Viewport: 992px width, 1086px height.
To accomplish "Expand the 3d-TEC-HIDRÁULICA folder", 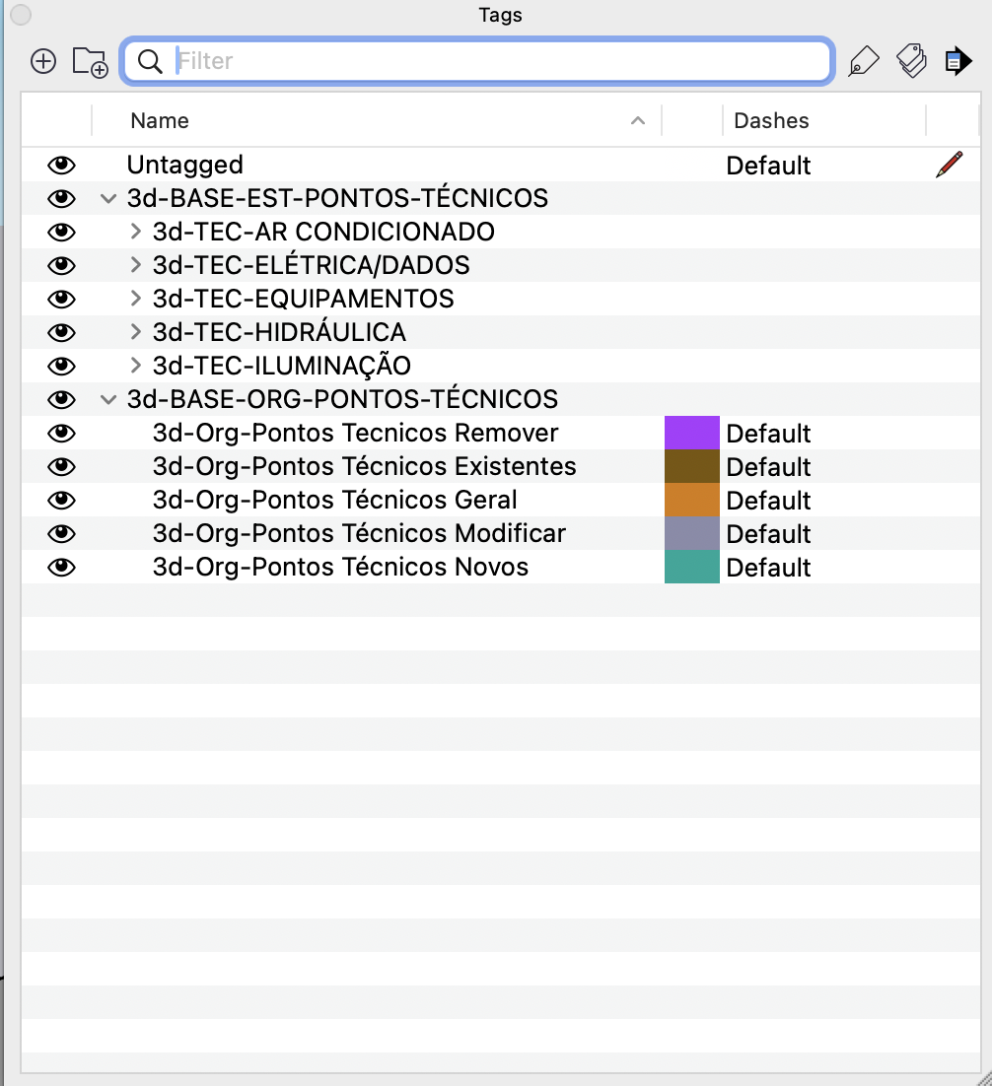I will (136, 332).
